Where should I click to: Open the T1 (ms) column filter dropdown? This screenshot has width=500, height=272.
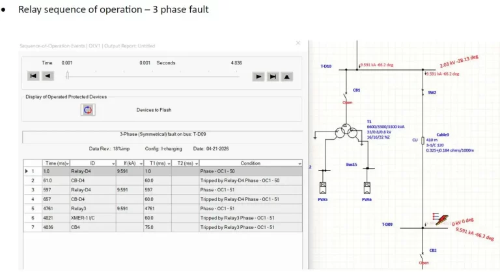tap(169, 163)
